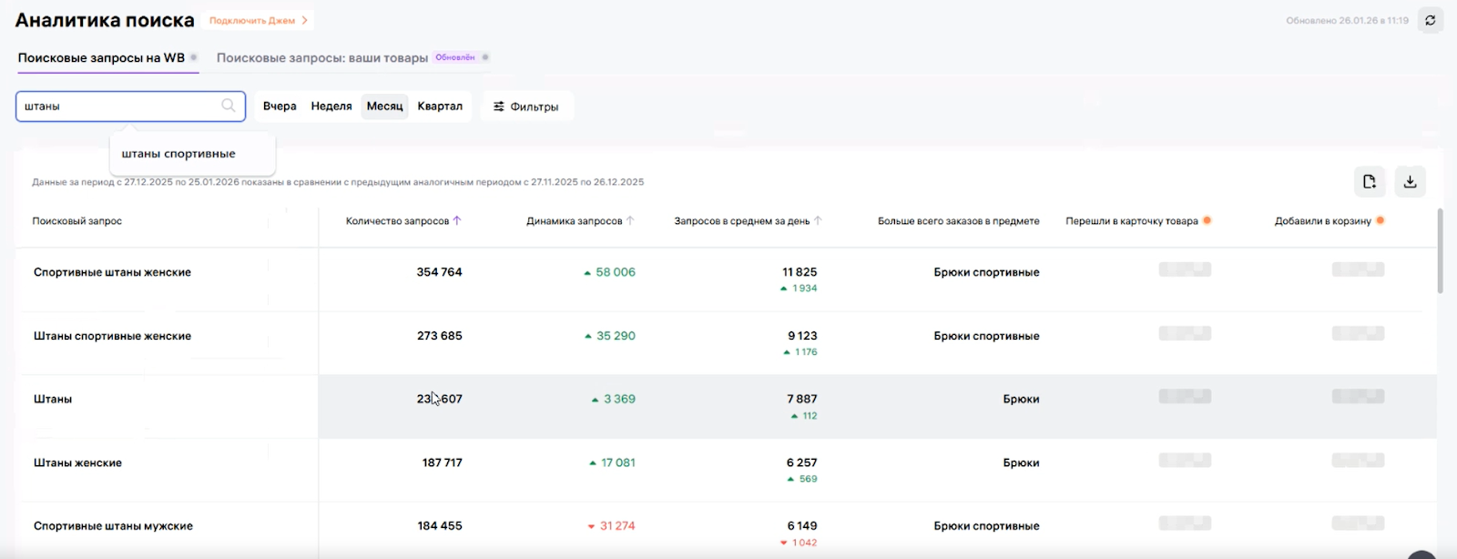The height and width of the screenshot is (559, 1457).
Task: Choose the штаны спортивные suggestion
Action: [x=178, y=154]
